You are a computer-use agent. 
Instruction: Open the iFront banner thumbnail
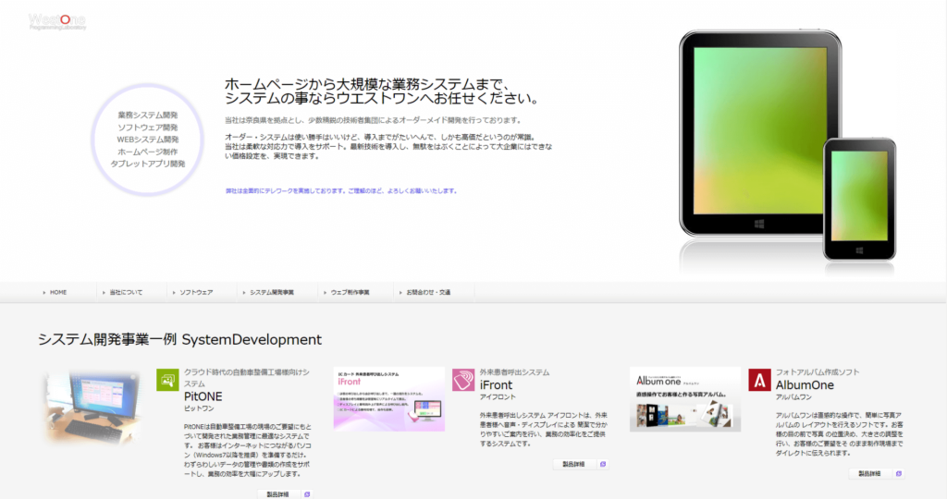coord(389,399)
